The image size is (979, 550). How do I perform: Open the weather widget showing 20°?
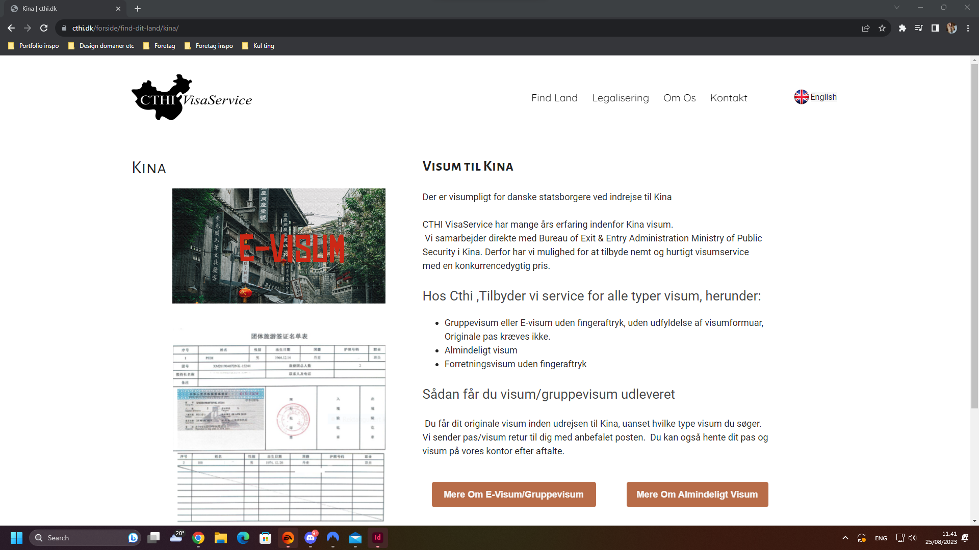tap(176, 537)
